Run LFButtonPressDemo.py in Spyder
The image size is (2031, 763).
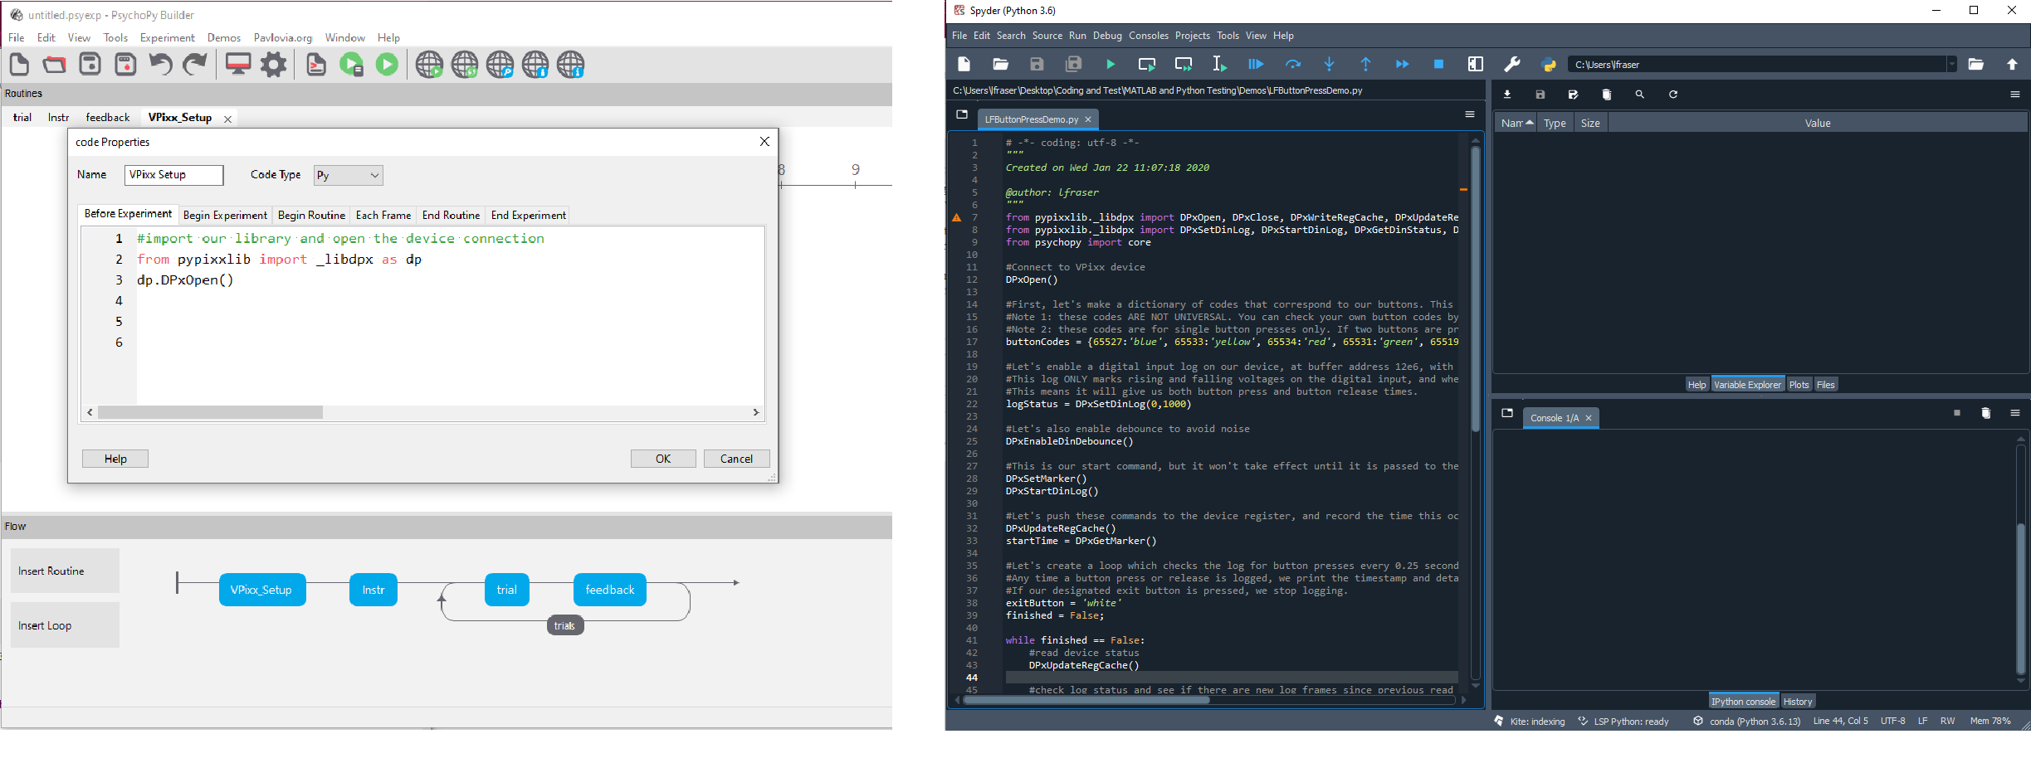pos(1111,64)
